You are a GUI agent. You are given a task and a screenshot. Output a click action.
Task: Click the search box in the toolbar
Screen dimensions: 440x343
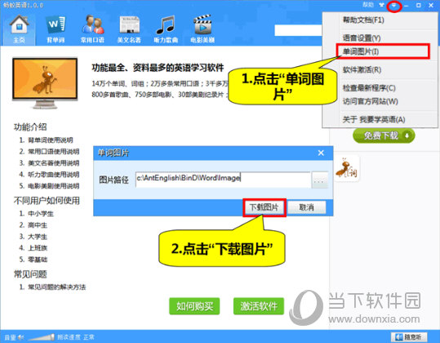click(298, 30)
